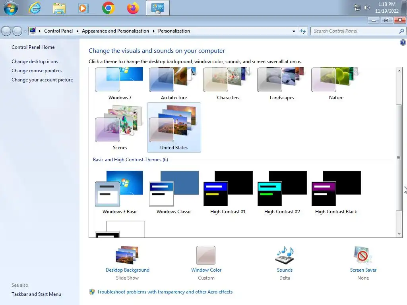Launch Firefox from the taskbar
The width and height of the screenshot is (407, 305).
click(x=133, y=8)
